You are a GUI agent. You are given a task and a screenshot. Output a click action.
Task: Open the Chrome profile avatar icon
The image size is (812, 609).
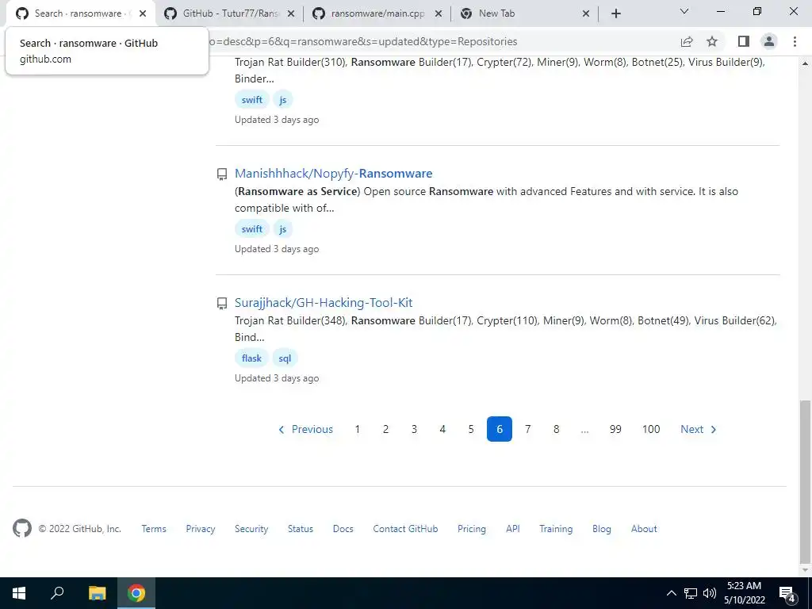coord(769,41)
